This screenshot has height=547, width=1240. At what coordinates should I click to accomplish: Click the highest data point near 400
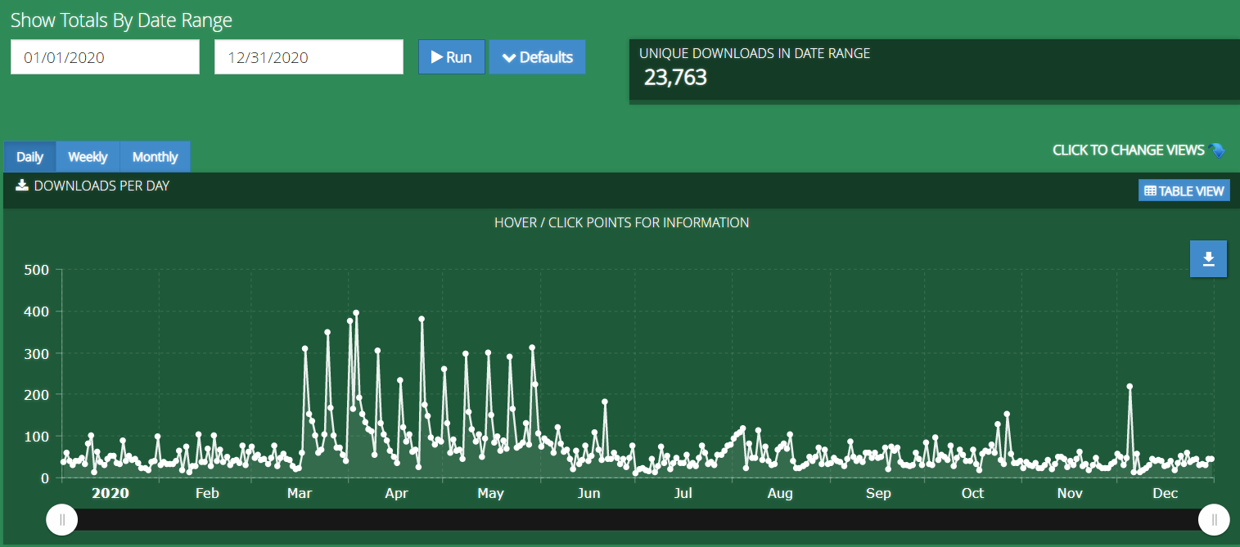[x=356, y=313]
